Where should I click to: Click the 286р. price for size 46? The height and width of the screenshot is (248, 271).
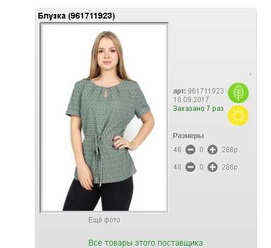(x=231, y=150)
